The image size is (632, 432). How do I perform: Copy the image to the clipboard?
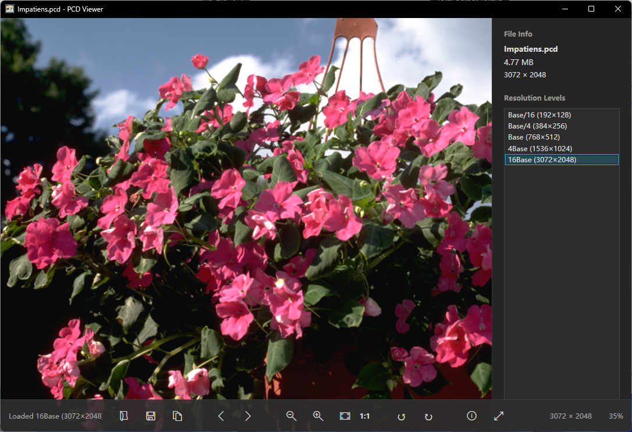[x=177, y=416]
